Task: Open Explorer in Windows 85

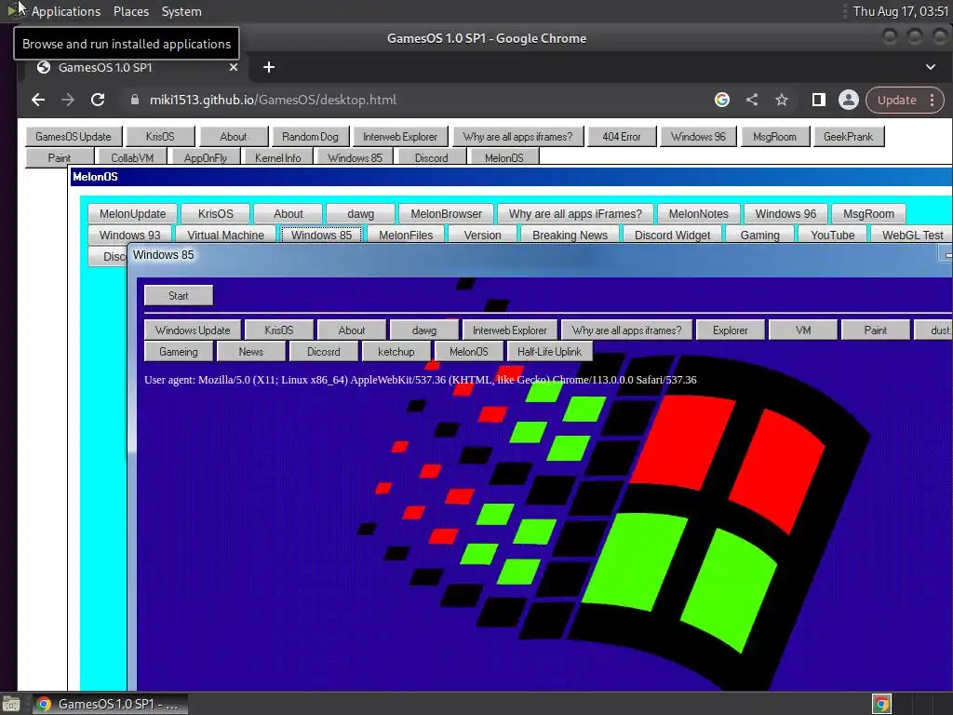Action: 731,331
